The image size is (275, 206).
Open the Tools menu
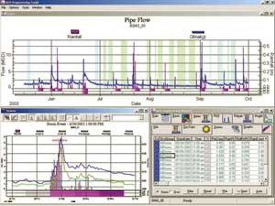point(26,8)
